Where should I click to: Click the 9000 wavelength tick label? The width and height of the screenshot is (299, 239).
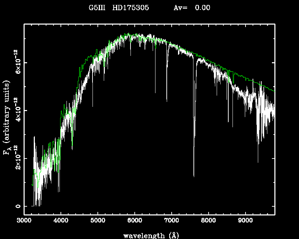point(246,221)
